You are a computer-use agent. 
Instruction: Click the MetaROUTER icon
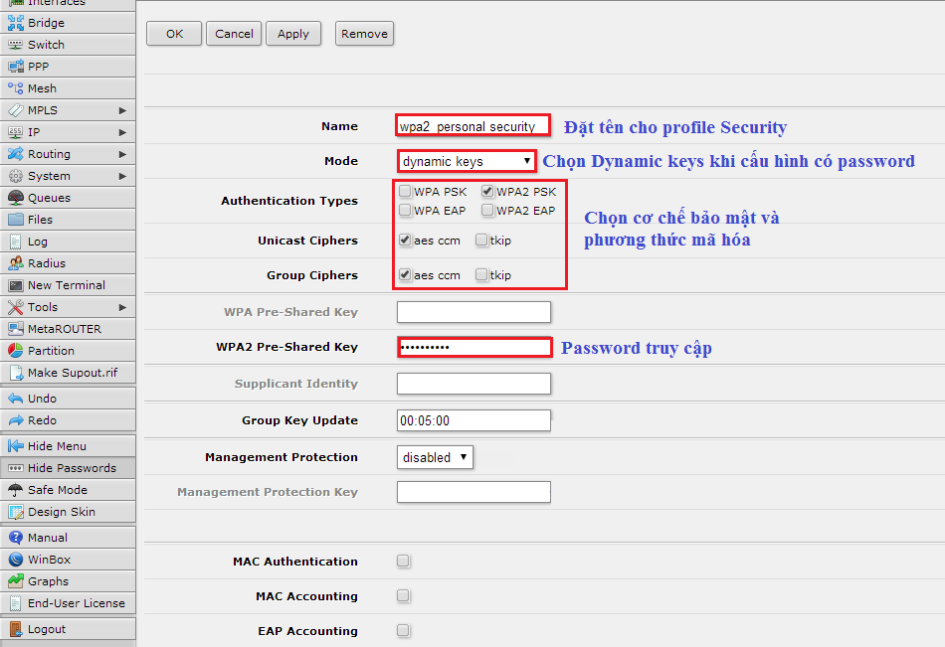pos(15,329)
